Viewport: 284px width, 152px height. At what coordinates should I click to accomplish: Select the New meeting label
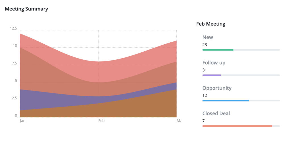pyautogui.click(x=208, y=37)
